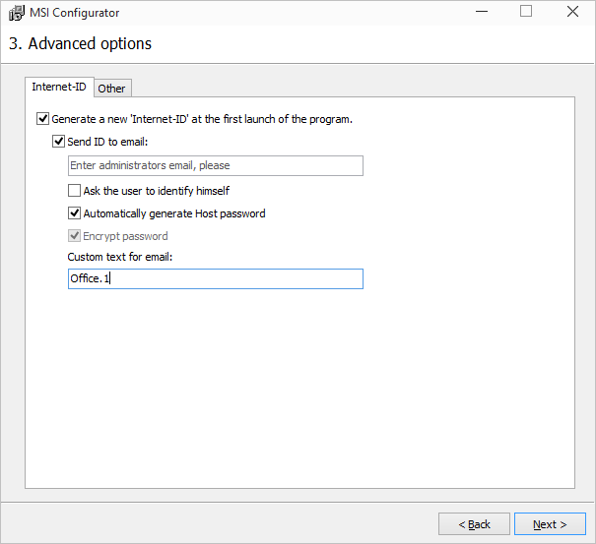The width and height of the screenshot is (596, 544).
Task: Click the MSI Configurator app icon in title bar
Action: point(17,13)
